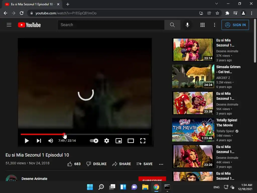257x193 pixels.
Task: Open Eu si Mia thumbnail with 23:38 duration
Action: 193,103
